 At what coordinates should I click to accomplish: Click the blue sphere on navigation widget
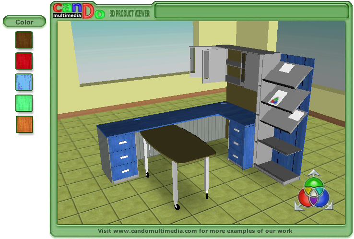point(323,198)
